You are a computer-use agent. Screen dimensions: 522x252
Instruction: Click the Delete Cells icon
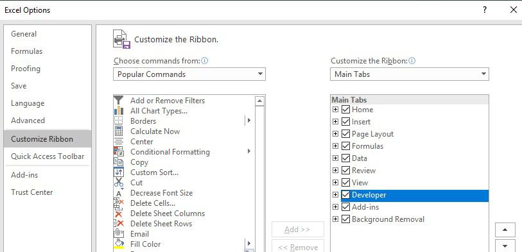[x=119, y=203]
